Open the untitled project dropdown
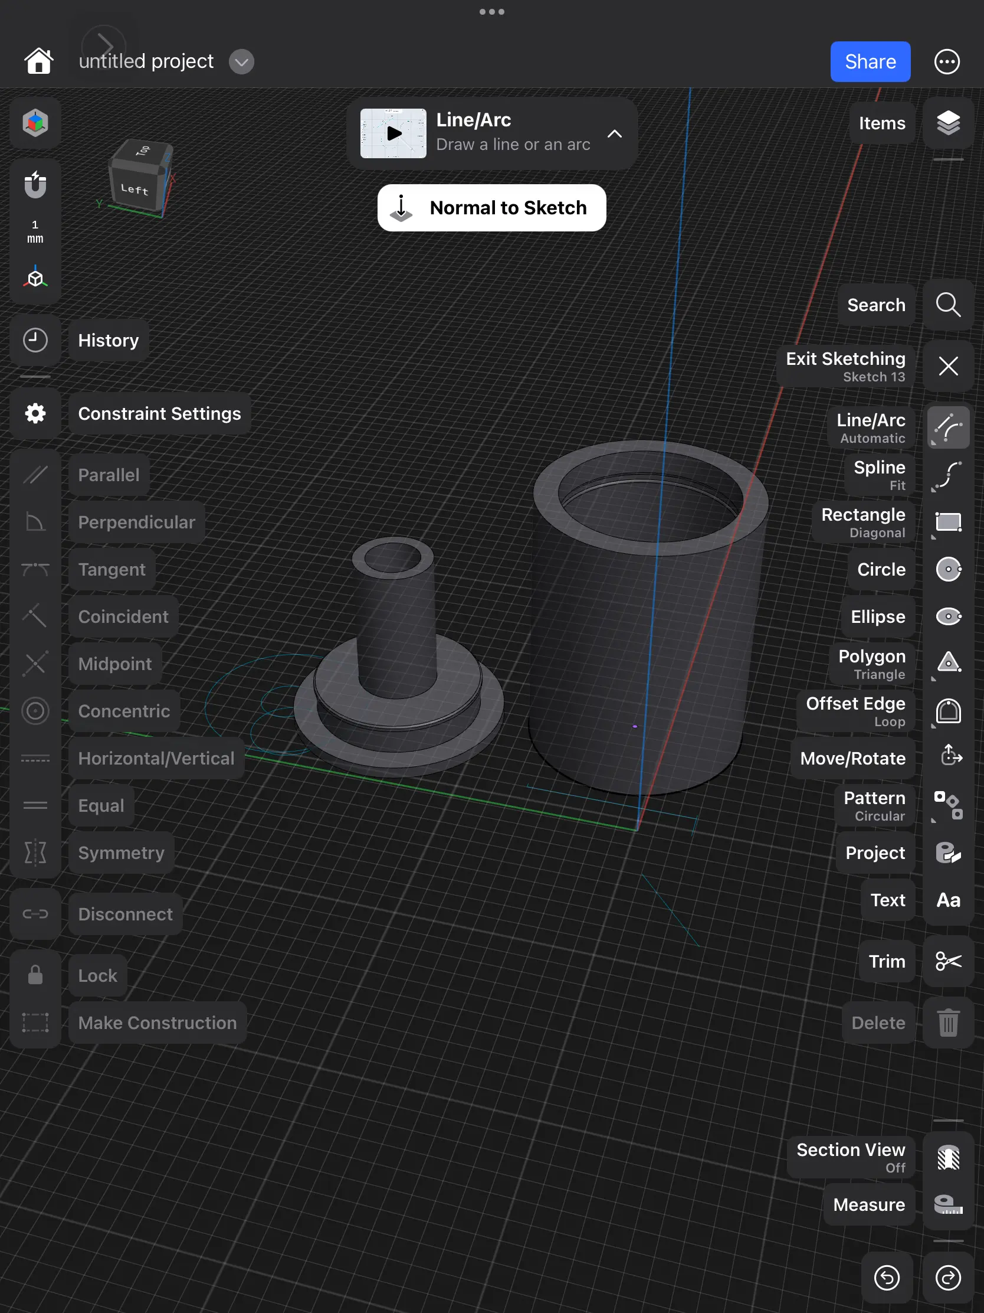The width and height of the screenshot is (984, 1313). tap(241, 61)
